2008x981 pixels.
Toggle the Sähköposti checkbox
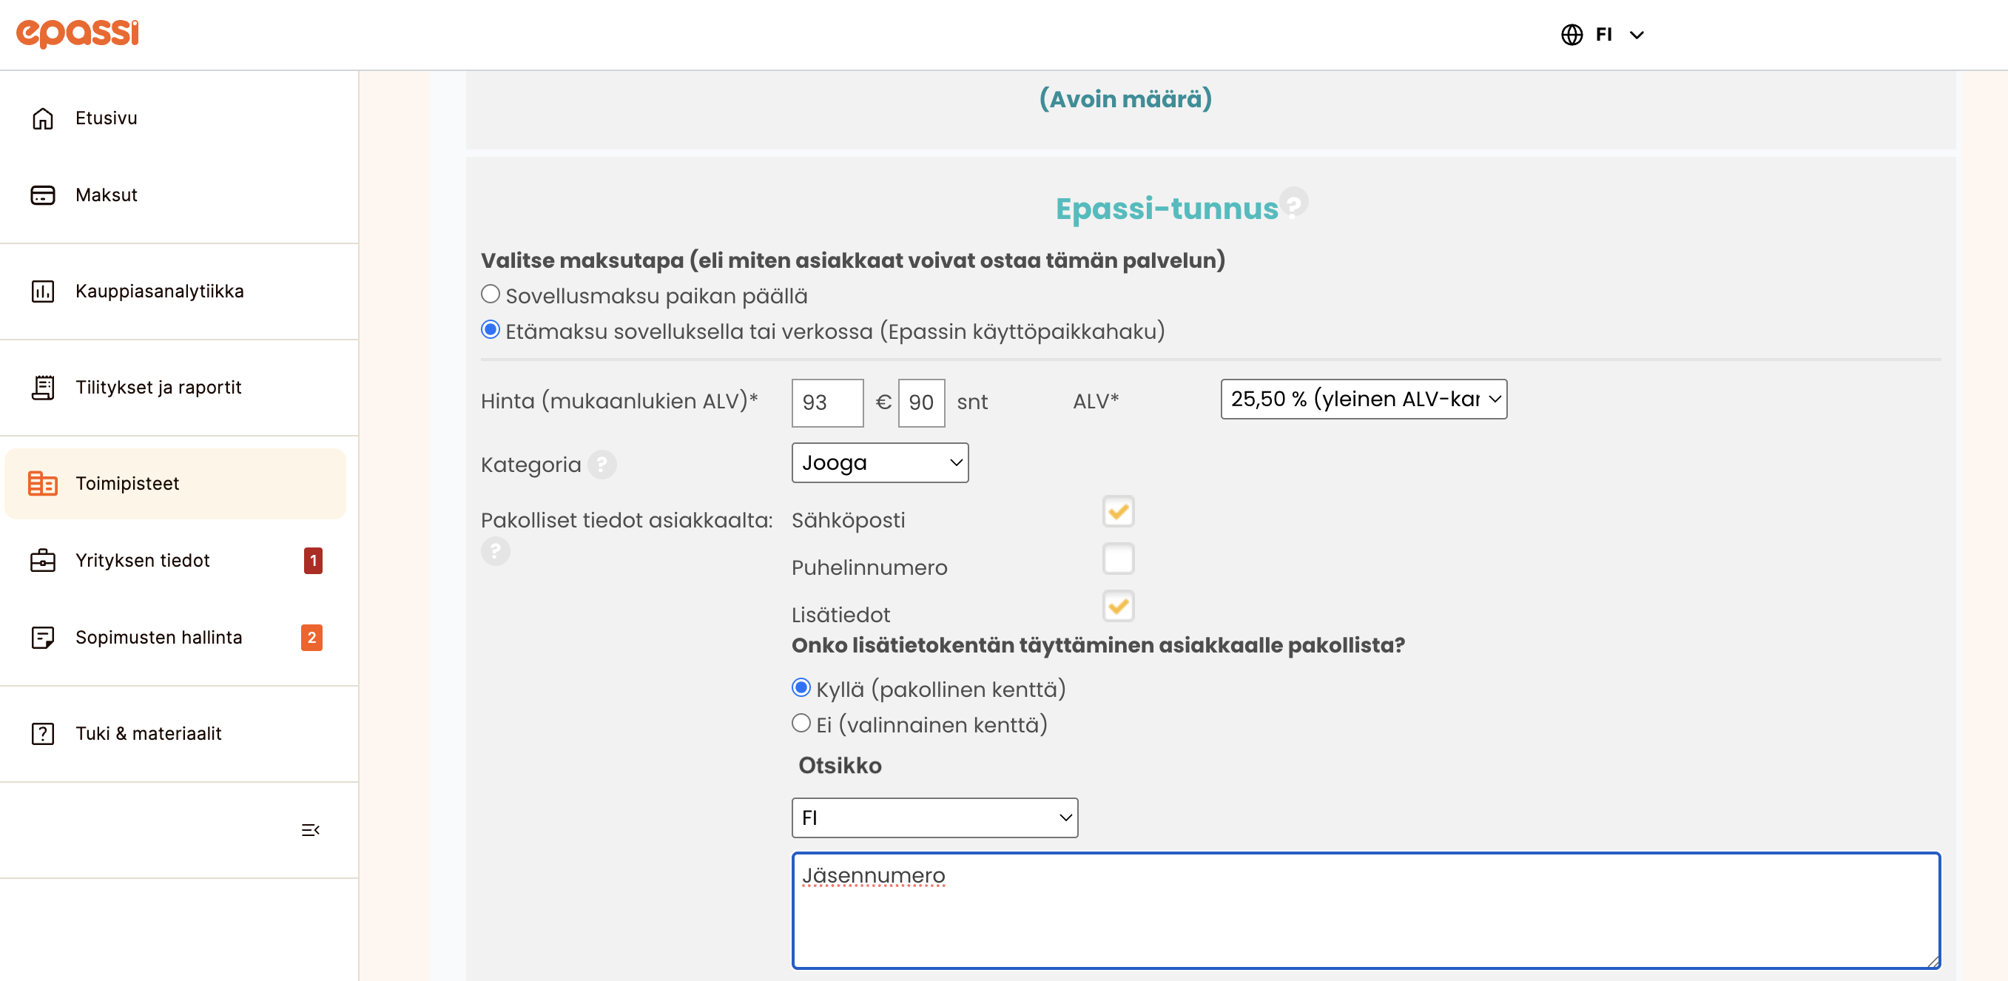point(1119,512)
